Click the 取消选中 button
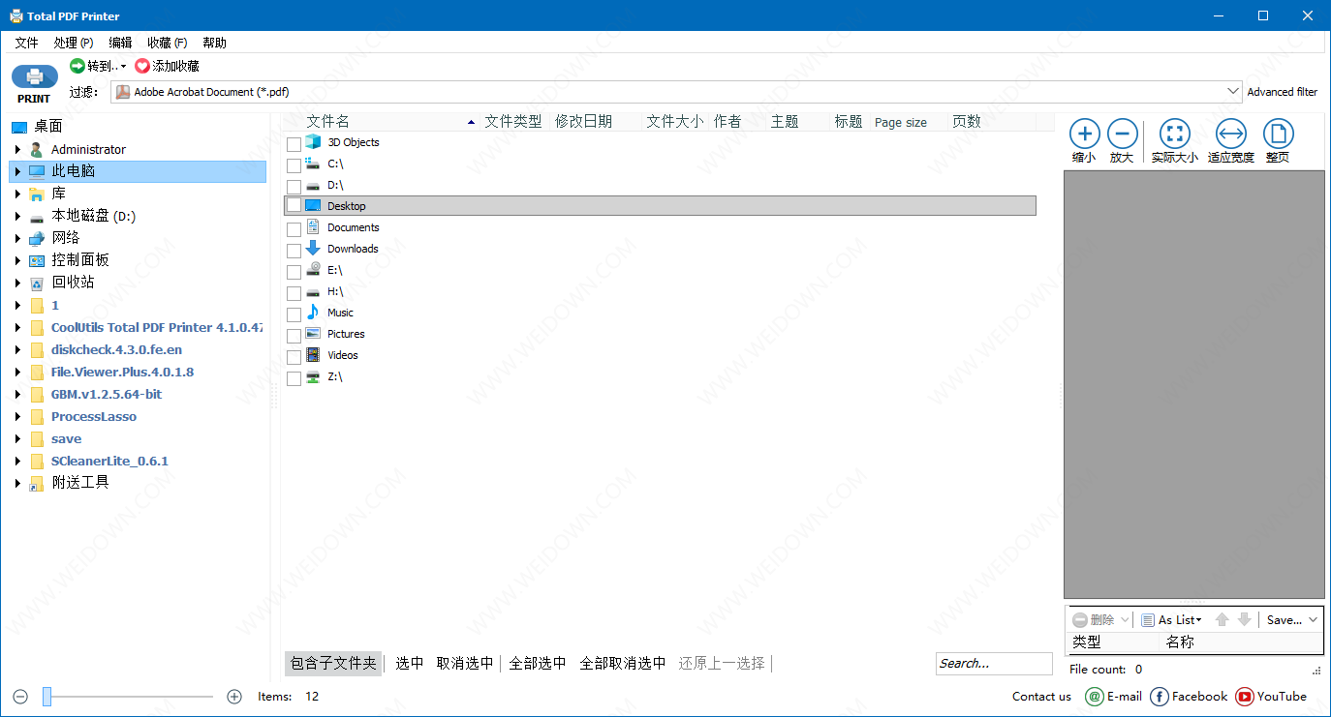The width and height of the screenshot is (1331, 717). (465, 663)
